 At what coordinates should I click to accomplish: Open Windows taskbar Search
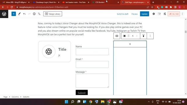point(72,102)
